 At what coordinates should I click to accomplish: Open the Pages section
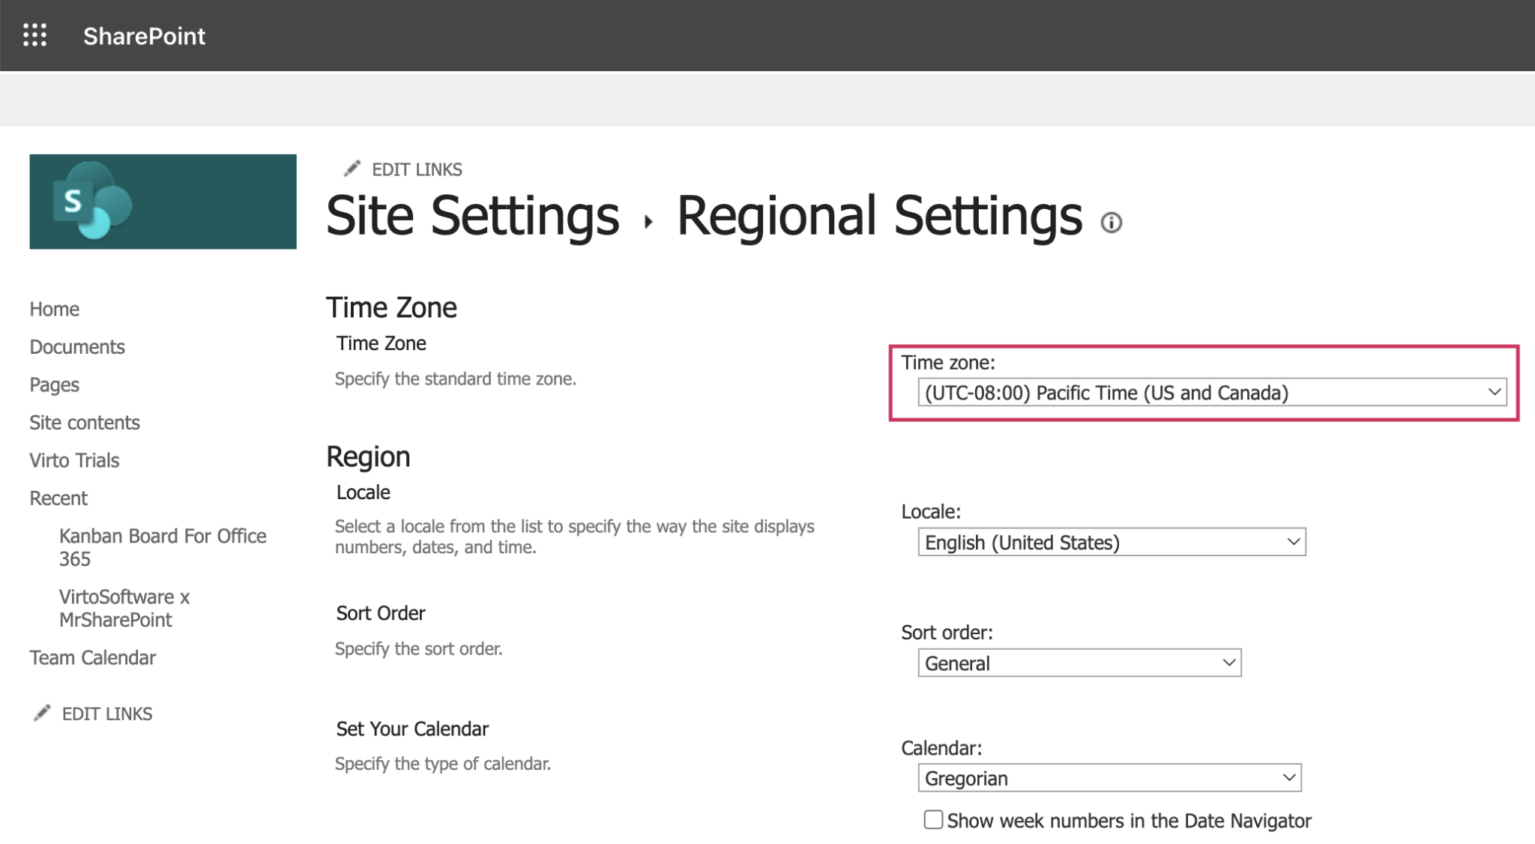(x=53, y=385)
